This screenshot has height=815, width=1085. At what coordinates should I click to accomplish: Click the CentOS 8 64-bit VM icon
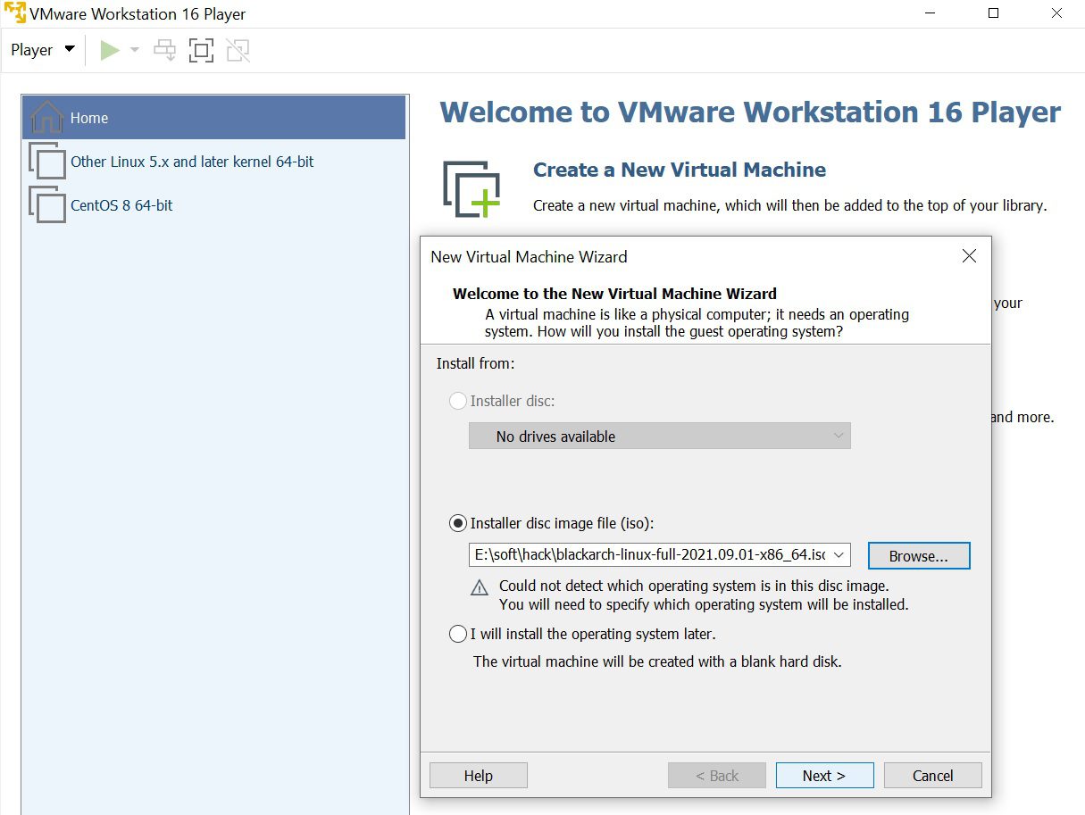(46, 204)
